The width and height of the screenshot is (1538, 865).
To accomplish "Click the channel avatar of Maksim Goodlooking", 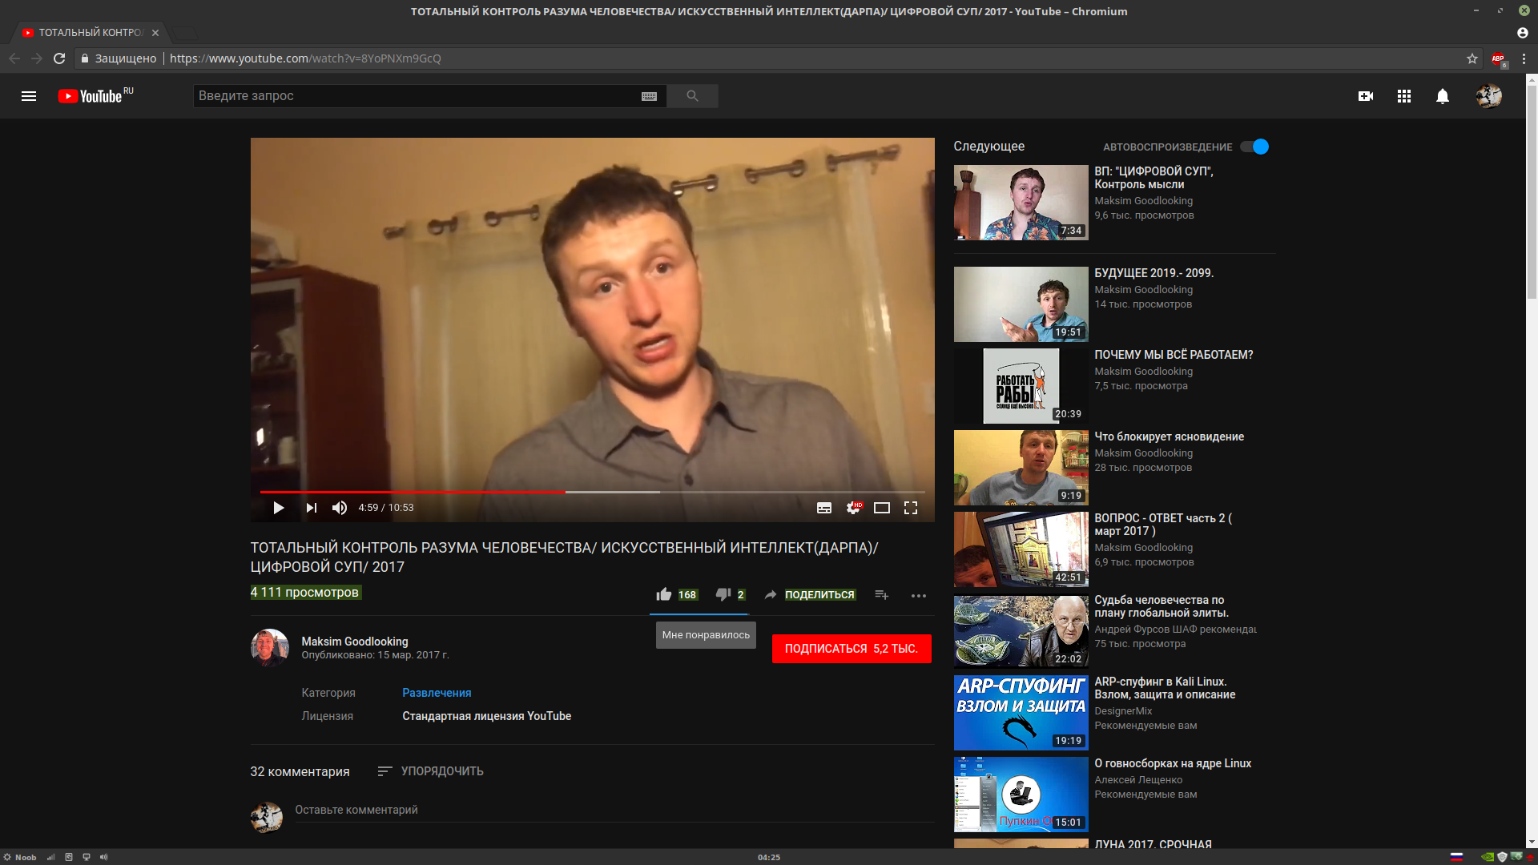I will tap(270, 648).
